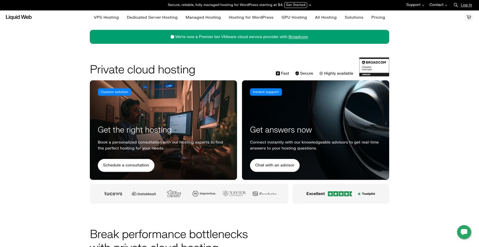Open the Solutions menu
The image size is (479, 247).
point(354,18)
